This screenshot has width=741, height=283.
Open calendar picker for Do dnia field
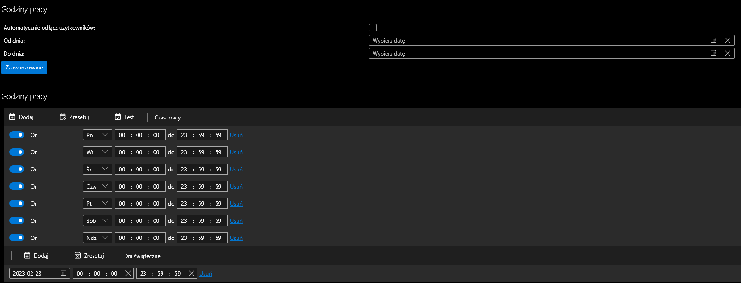click(x=714, y=53)
